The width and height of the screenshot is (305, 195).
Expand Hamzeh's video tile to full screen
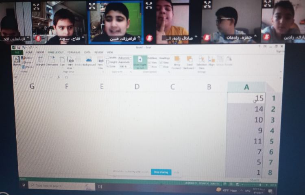(207, 4)
